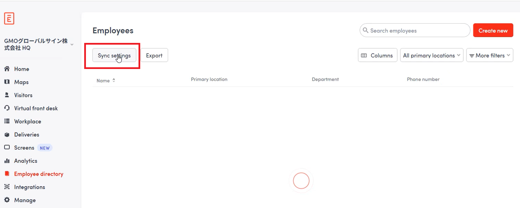The image size is (520, 208).
Task: Open Deliveries via the package icon
Action: click(7, 135)
